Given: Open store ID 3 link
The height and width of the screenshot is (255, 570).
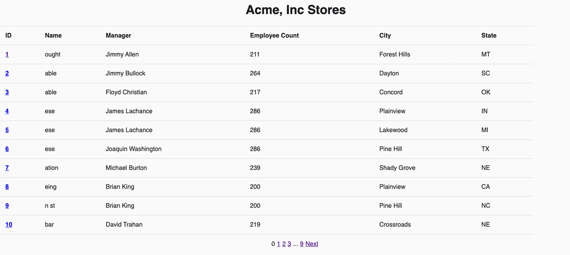Looking at the screenshot, I should tap(7, 92).
